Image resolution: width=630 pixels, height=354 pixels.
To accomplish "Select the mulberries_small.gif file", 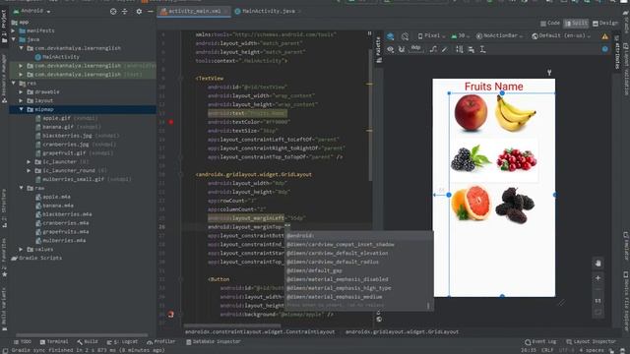I will pyautogui.click(x=83, y=179).
